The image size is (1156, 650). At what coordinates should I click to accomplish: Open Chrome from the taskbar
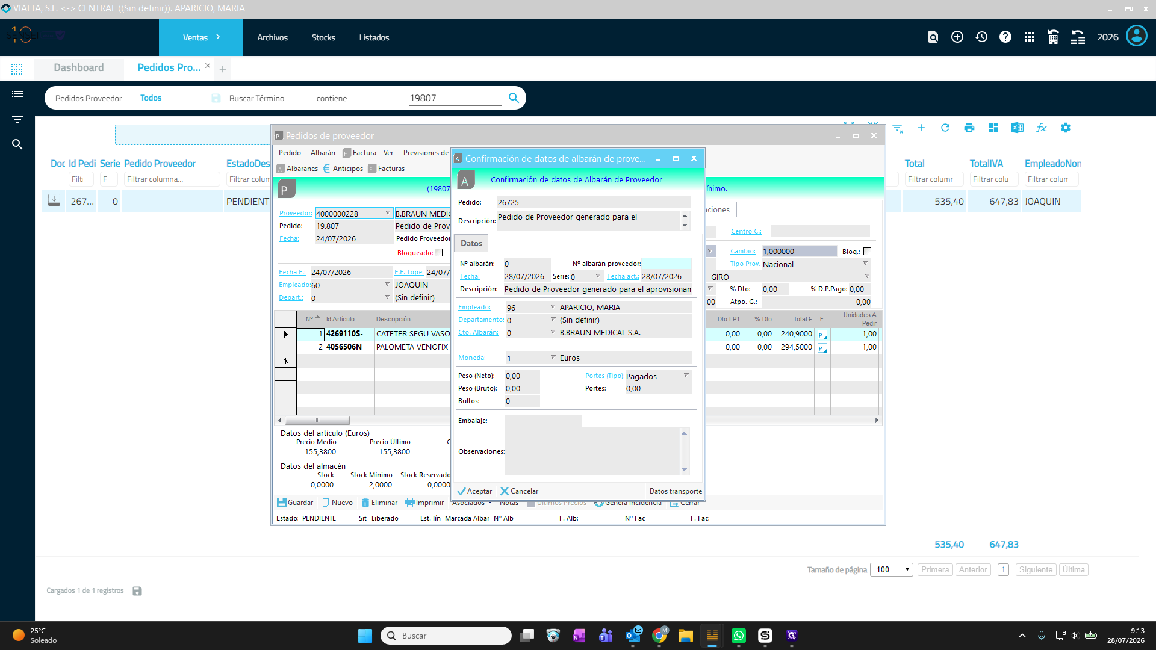[x=659, y=636]
